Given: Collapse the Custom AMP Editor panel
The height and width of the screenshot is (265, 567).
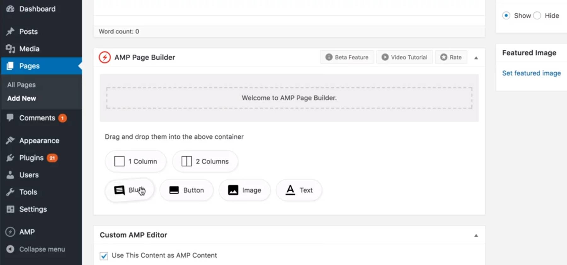Looking at the screenshot, I should tap(476, 235).
